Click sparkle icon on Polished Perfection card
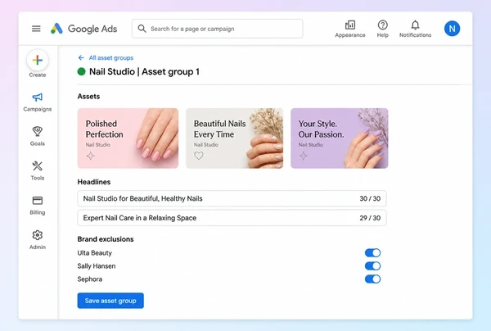Viewport: 491px width, 331px height. coord(91,156)
